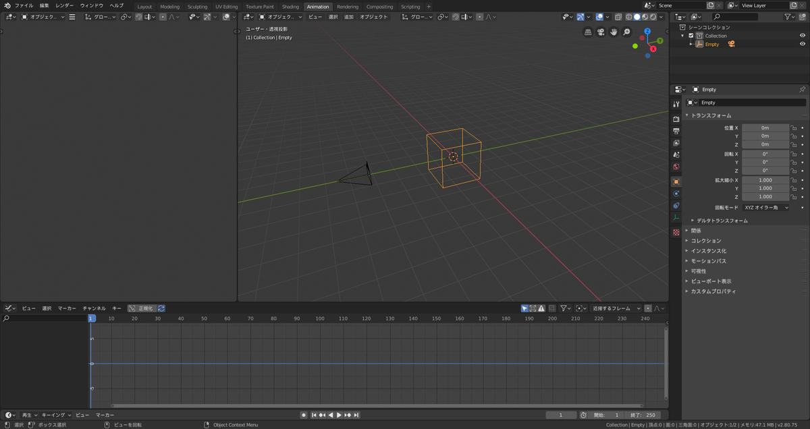Open the timeline 再生 popover

pos(28,415)
